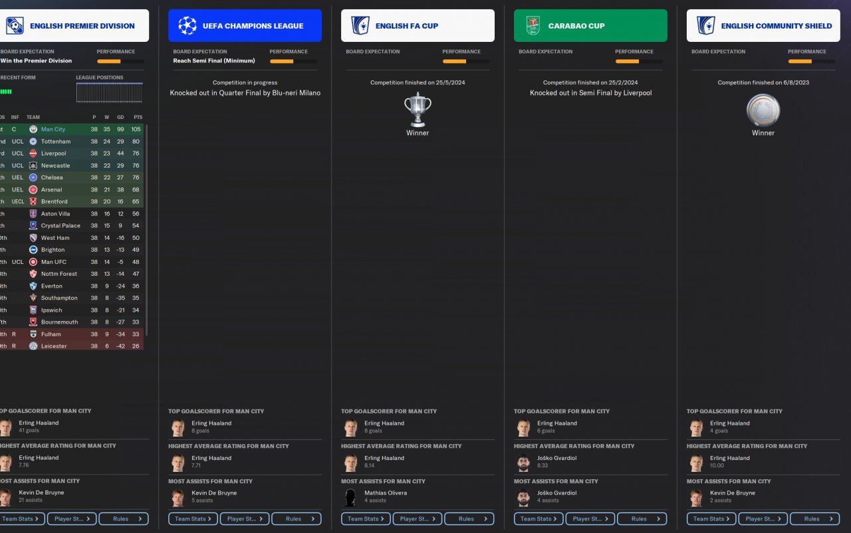Open Rules button under Community Shield
The height and width of the screenshot is (533, 851).
pyautogui.click(x=815, y=519)
